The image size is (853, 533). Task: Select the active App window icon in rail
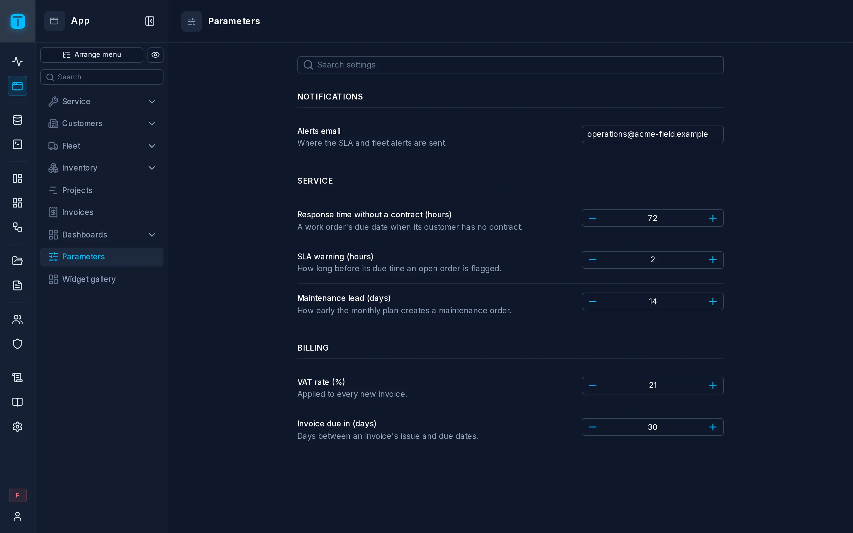click(x=17, y=86)
